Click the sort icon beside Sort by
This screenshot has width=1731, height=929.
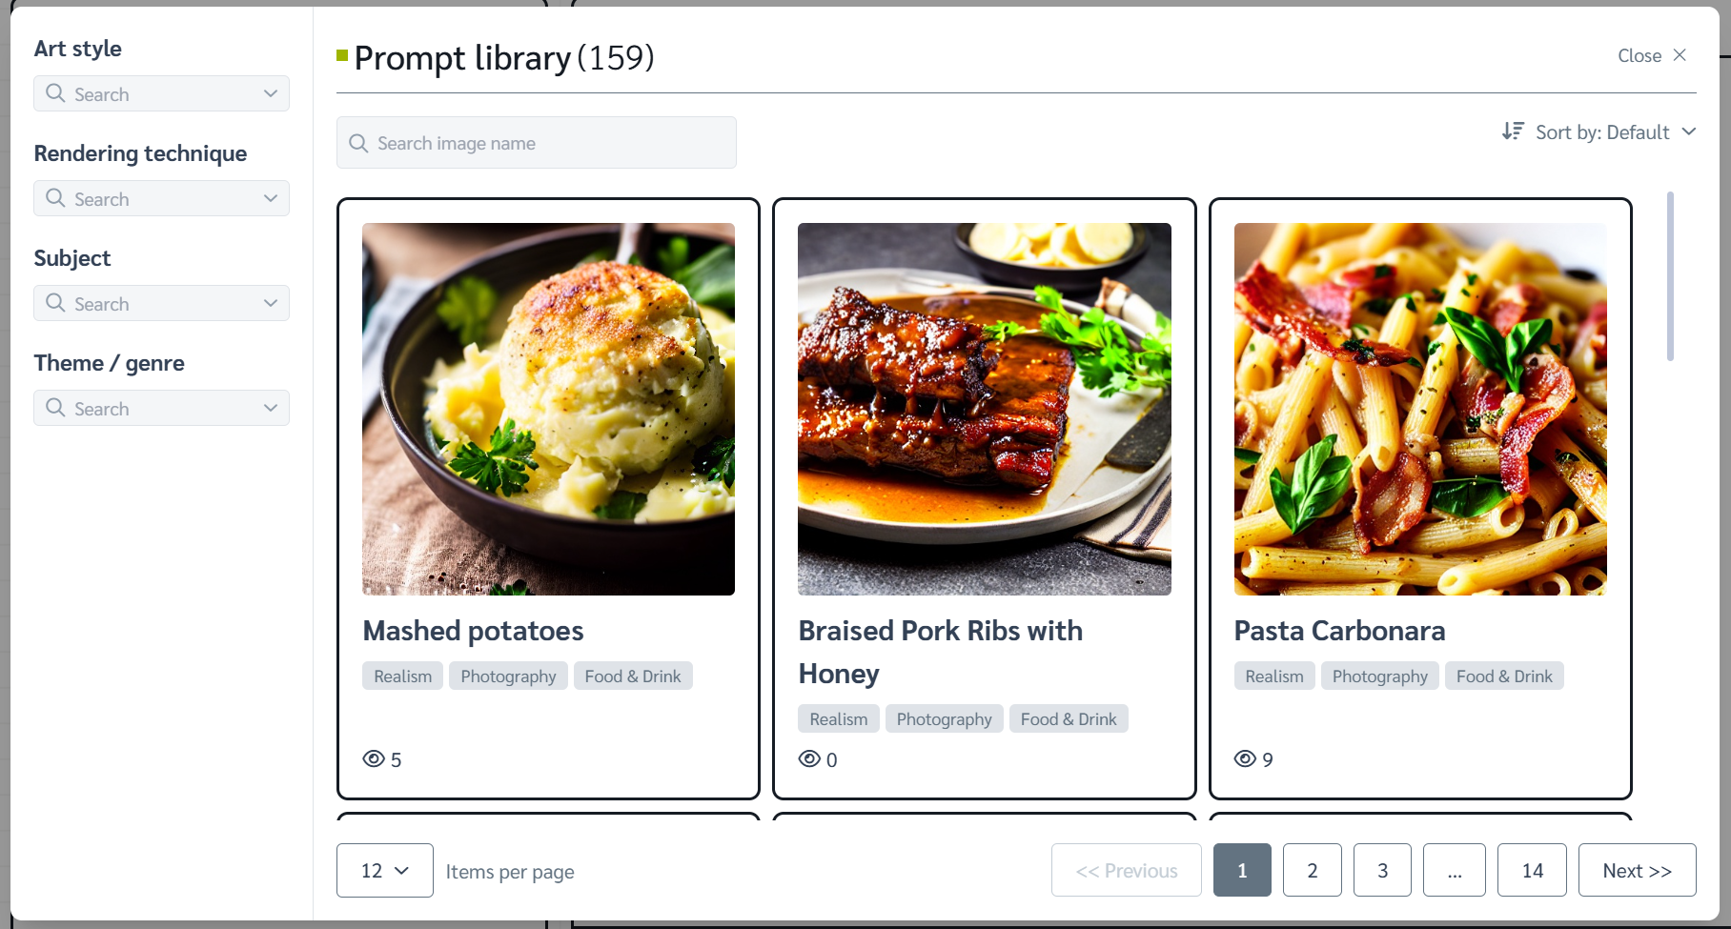[x=1513, y=131]
